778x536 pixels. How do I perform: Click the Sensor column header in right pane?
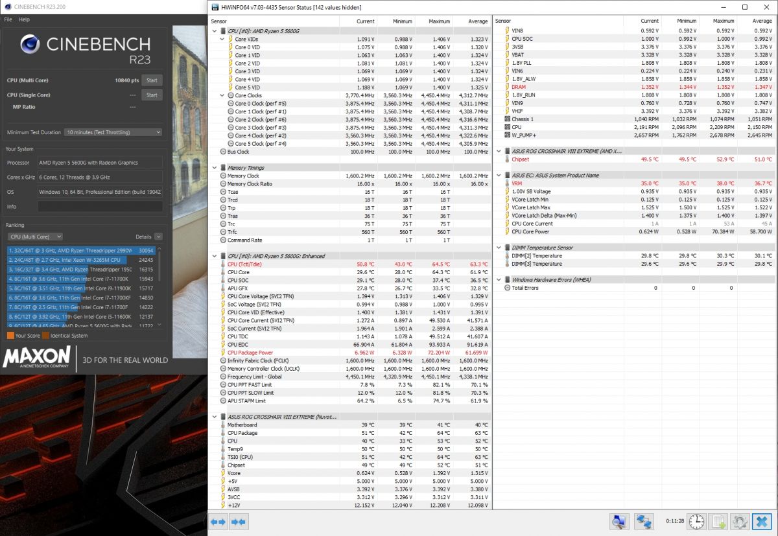503,21
